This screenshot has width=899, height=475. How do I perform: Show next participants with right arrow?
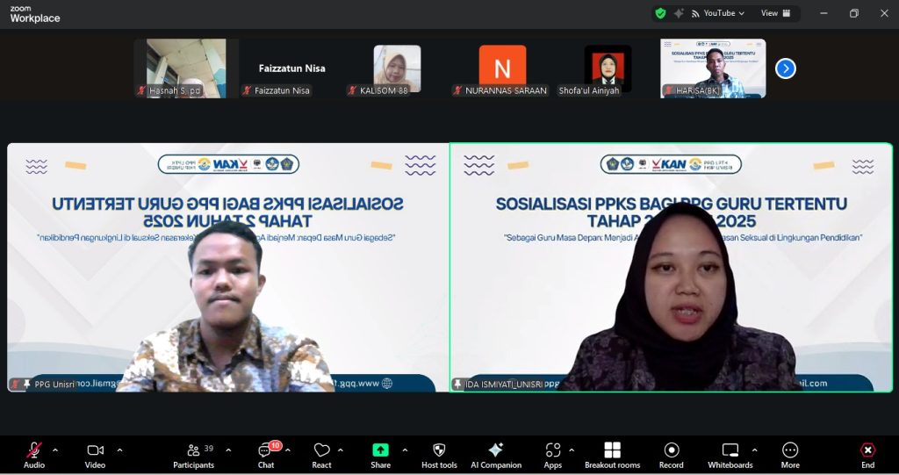786,68
